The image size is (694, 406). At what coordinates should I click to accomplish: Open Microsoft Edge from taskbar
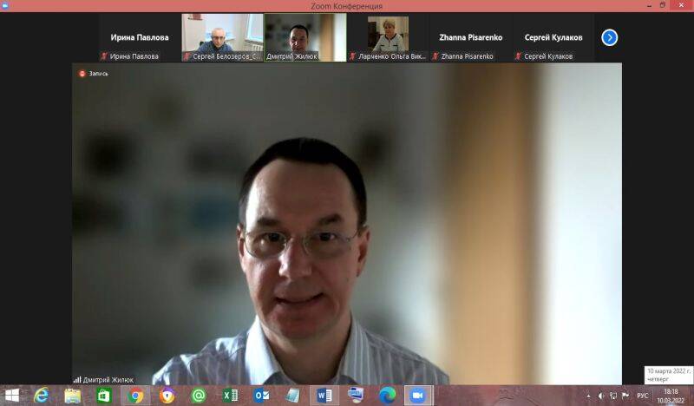387,396
